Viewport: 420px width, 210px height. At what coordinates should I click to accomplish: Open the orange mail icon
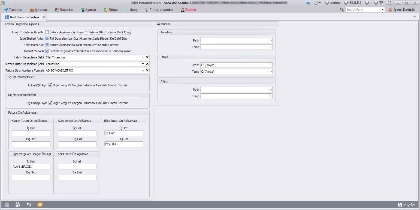coord(40,205)
